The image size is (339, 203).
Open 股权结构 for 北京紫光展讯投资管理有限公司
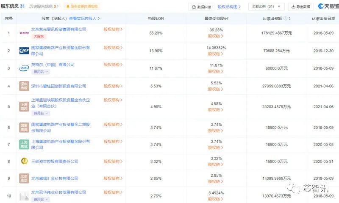113,29
